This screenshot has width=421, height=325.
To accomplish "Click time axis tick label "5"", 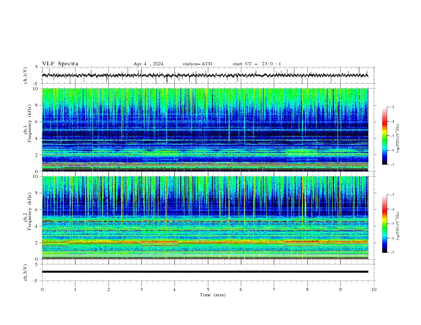I will point(208,289).
